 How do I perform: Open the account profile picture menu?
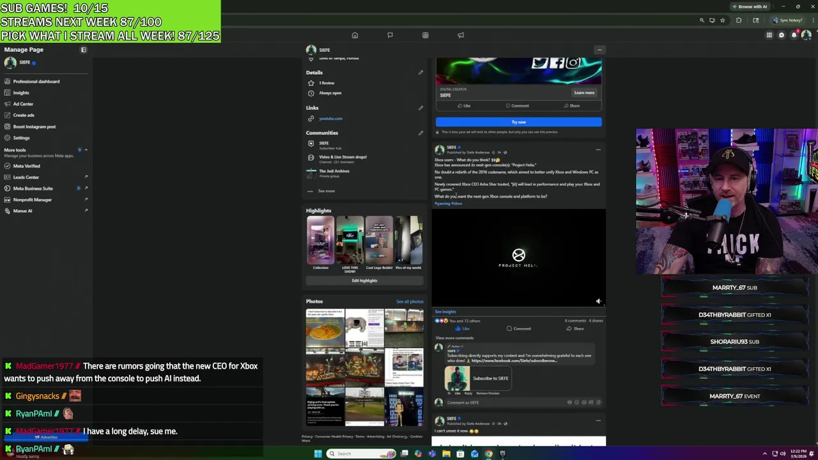(x=806, y=35)
